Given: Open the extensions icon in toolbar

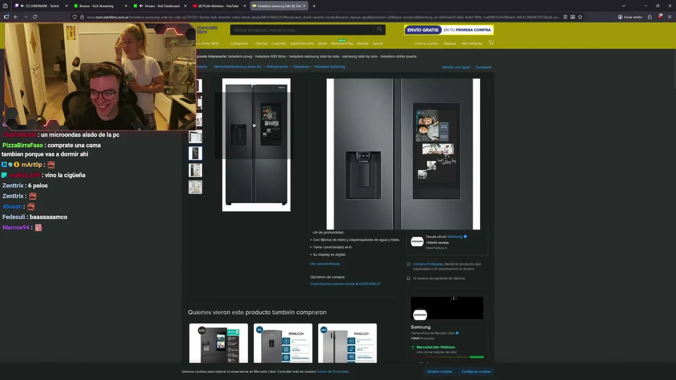Looking at the screenshot, I should 650,17.
